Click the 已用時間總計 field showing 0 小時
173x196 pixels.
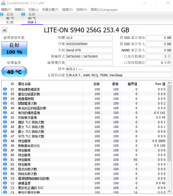[159, 63]
